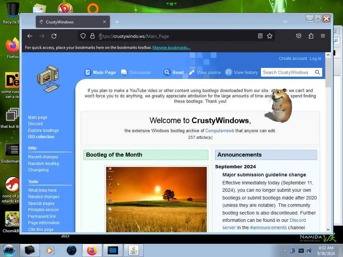Go back using Firefox back arrow
The width and height of the screenshot is (343, 257).
30,36
